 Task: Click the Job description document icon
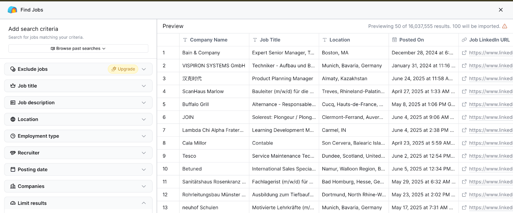(13, 102)
